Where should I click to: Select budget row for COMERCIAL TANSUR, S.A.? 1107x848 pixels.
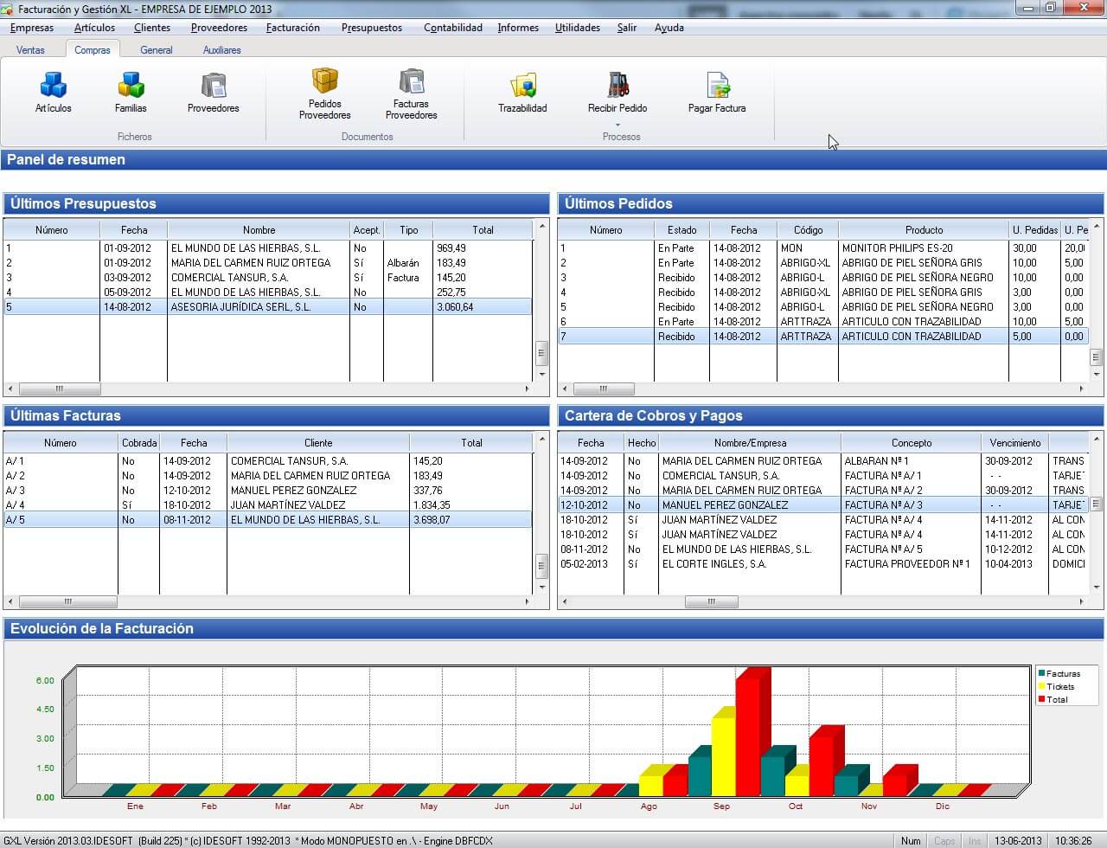(229, 278)
